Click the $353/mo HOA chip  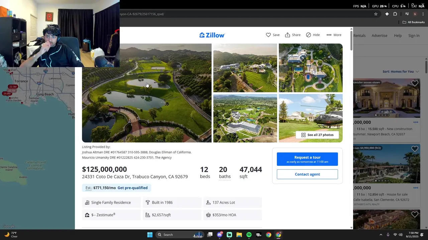[x=233, y=215]
